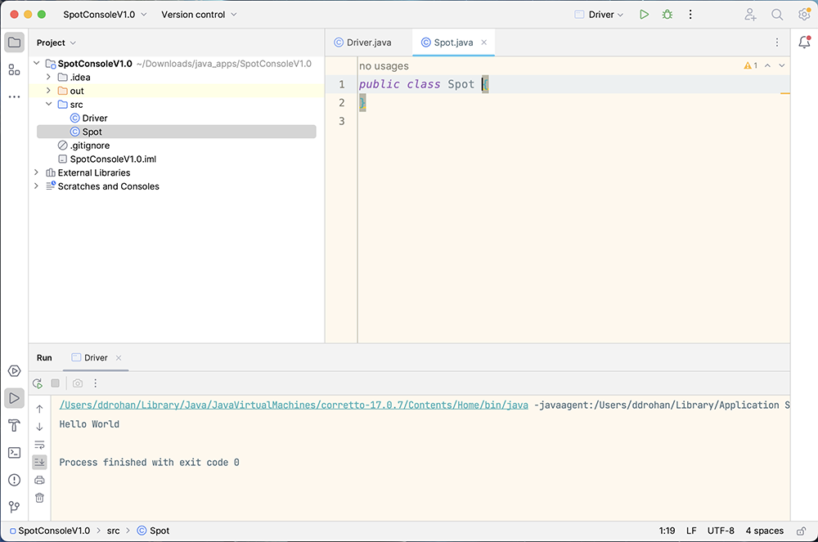Toggle Soft-Wrap in the run console
Image resolution: width=818 pixels, height=542 pixels.
click(x=39, y=444)
